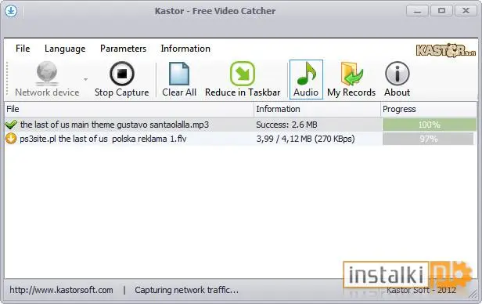Viewport: 482px width, 304px height.
Task: Select the gustavo santaolalla.mp3 row
Action: [x=240, y=125]
